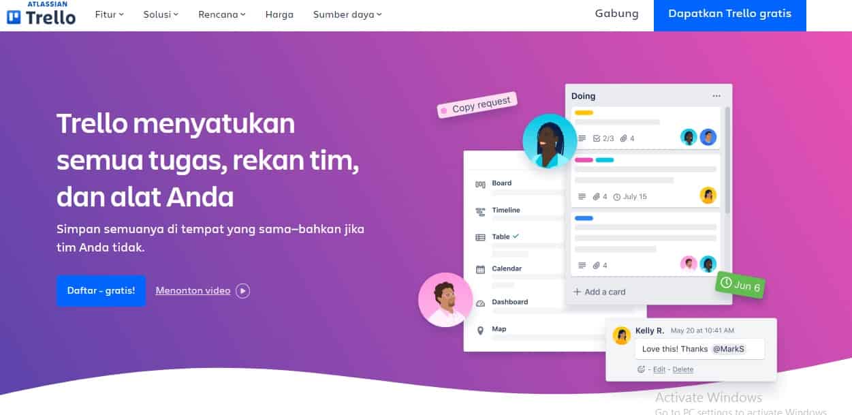
Task: Click the clock icon on Jun 6 badge
Action: pyautogui.click(x=726, y=282)
